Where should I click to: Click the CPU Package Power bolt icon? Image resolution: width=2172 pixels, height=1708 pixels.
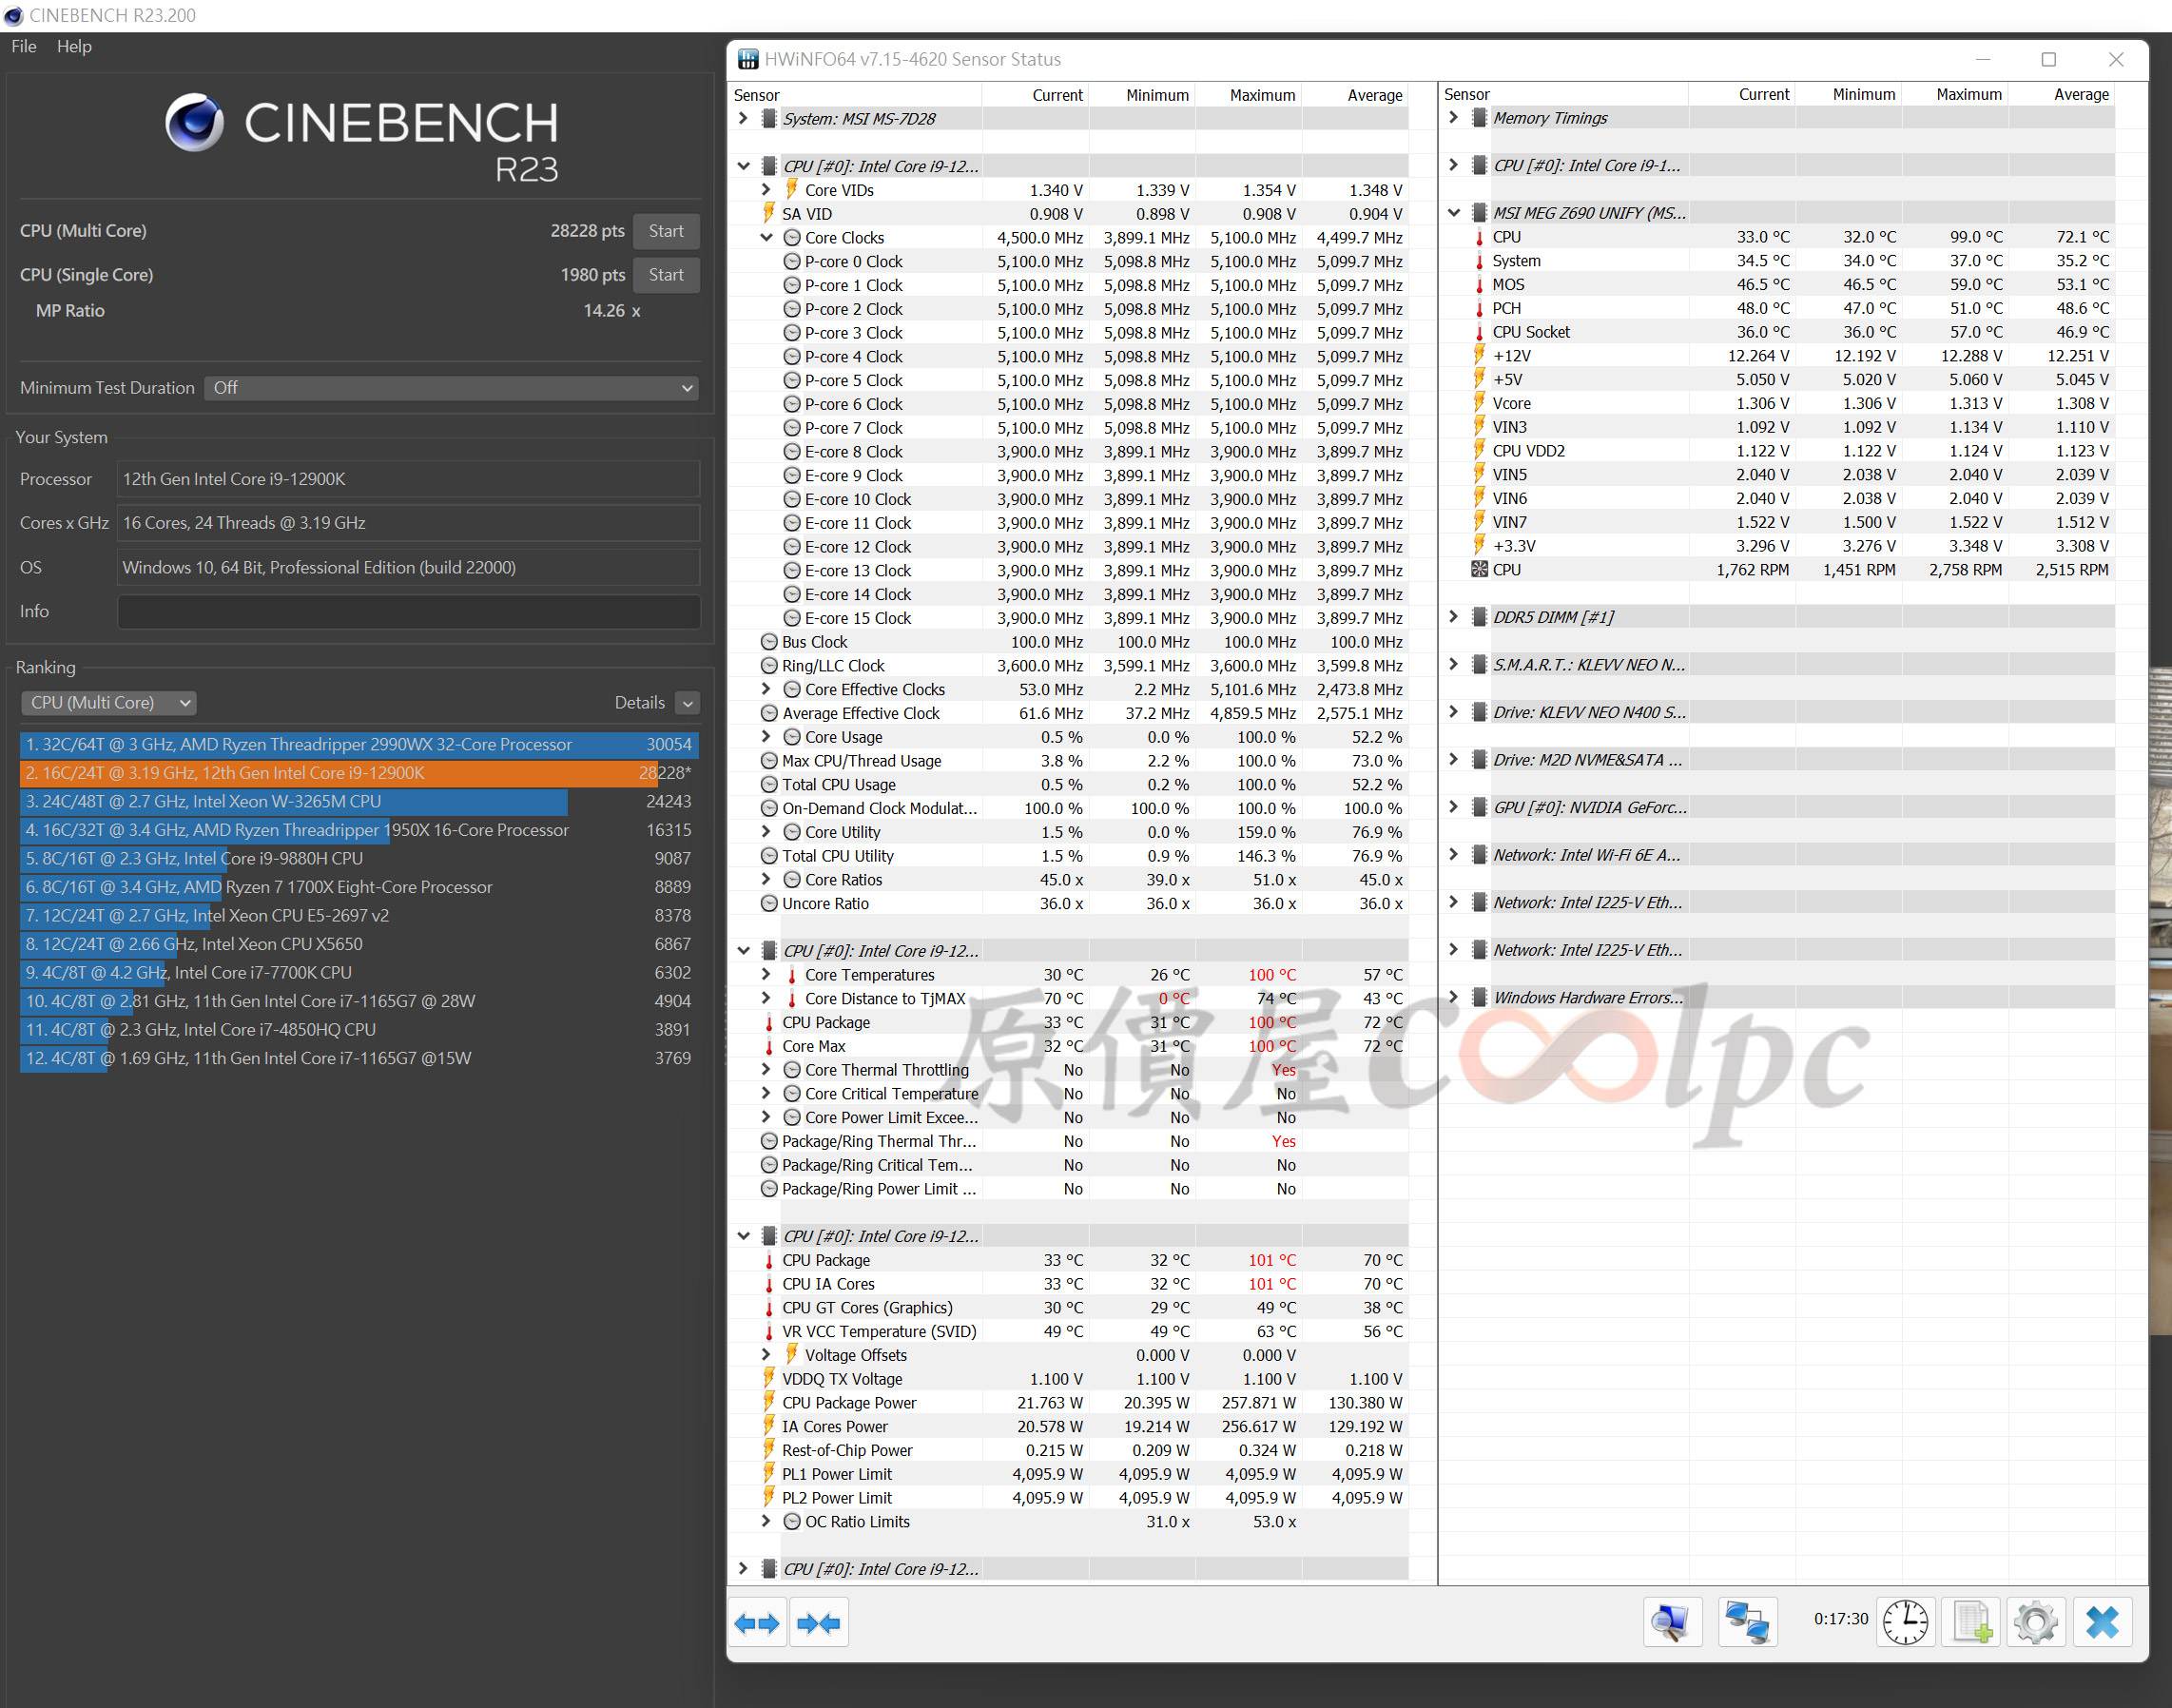coord(768,1402)
